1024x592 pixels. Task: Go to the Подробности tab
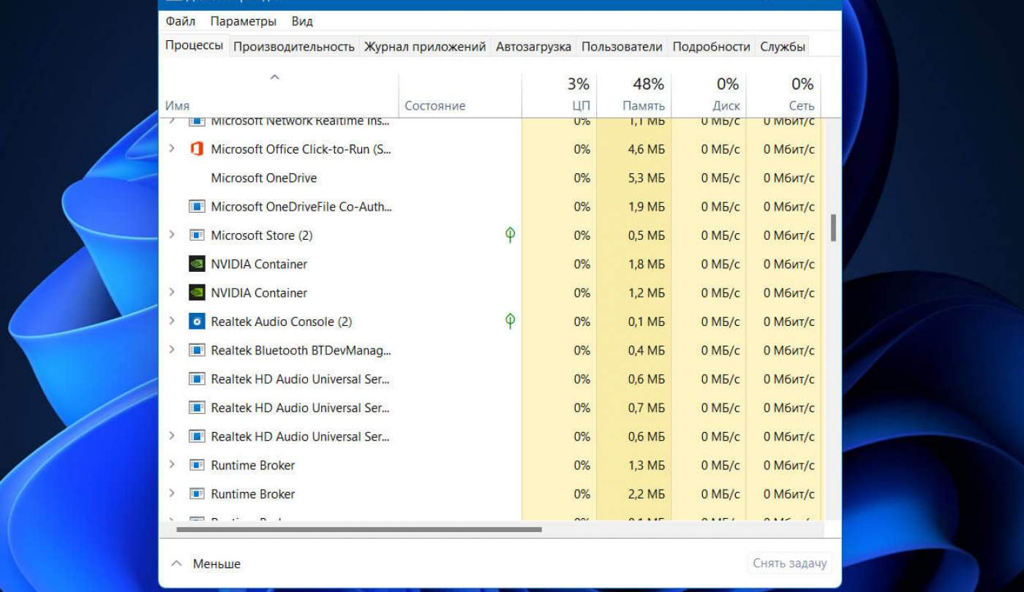711,47
